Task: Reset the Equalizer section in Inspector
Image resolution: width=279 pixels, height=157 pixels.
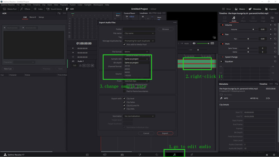Action: tap(275, 61)
